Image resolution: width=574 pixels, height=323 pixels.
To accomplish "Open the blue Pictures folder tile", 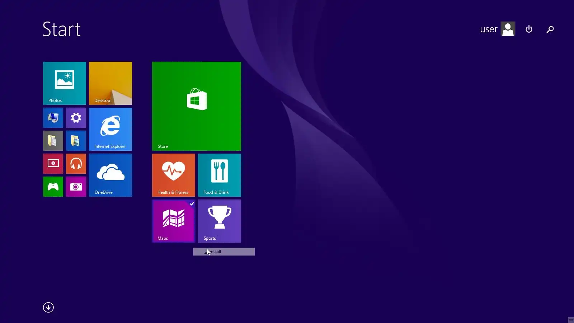I will [76, 141].
